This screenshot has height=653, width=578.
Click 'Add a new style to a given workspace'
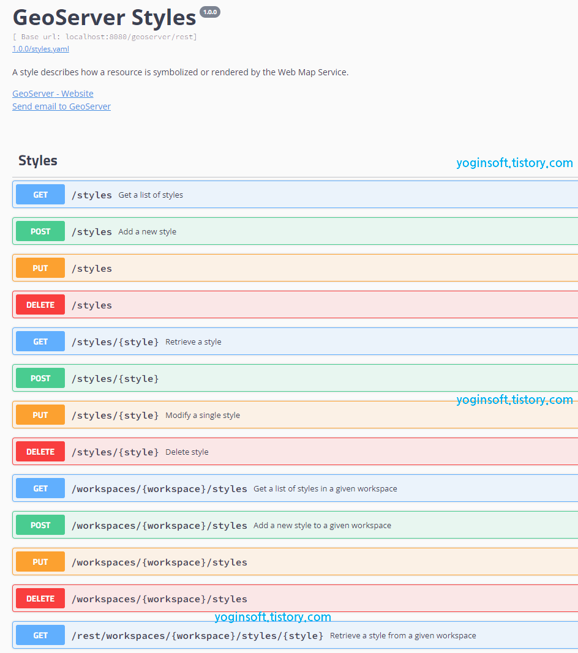coord(322,525)
